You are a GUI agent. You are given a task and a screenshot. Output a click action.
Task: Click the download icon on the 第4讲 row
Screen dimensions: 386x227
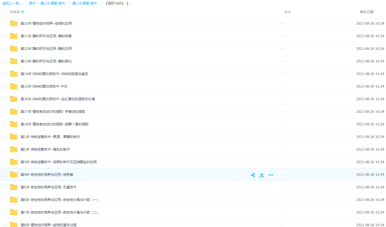pyautogui.click(x=262, y=175)
